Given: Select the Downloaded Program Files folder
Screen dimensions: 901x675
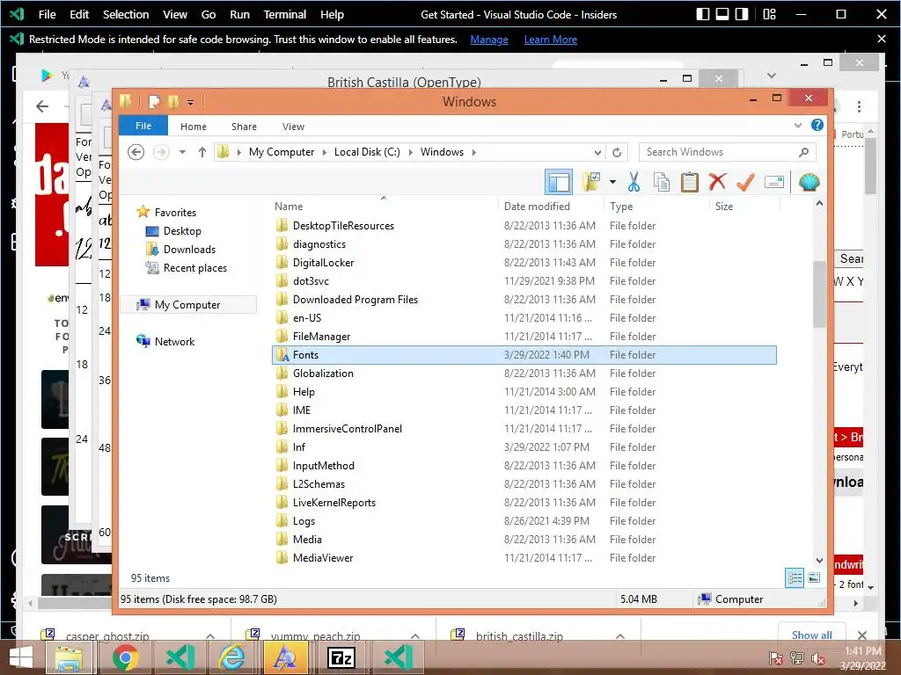Looking at the screenshot, I should pyautogui.click(x=355, y=299).
